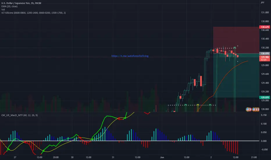Click the 130.200 price axis value

click(x=265, y=48)
